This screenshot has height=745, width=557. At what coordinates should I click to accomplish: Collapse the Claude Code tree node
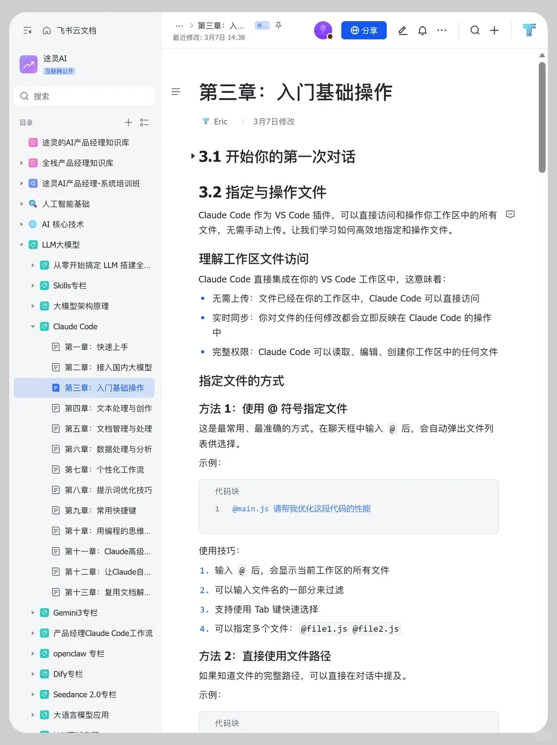tap(33, 326)
